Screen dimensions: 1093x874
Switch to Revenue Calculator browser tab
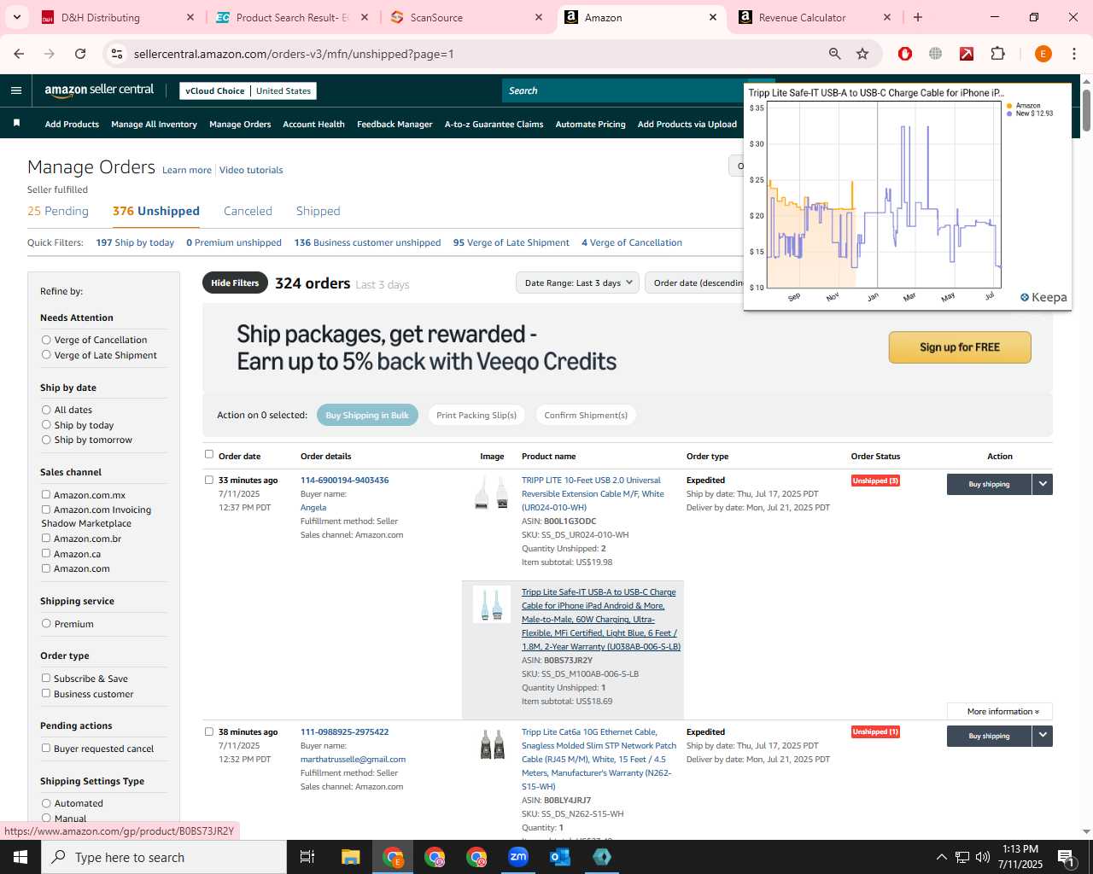(813, 17)
